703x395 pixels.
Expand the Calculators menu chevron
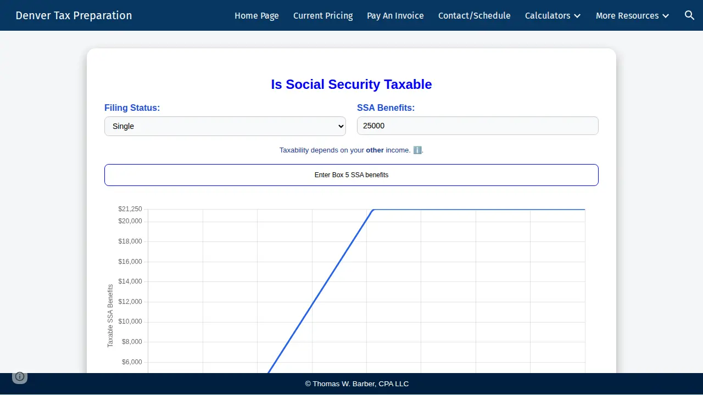click(x=577, y=16)
